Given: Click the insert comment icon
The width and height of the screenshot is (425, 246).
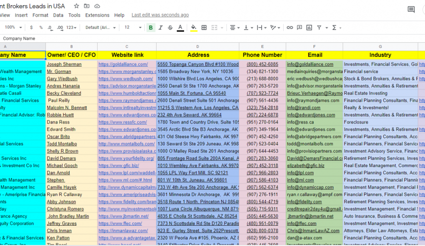Looking at the screenshot, I should [x=299, y=27].
